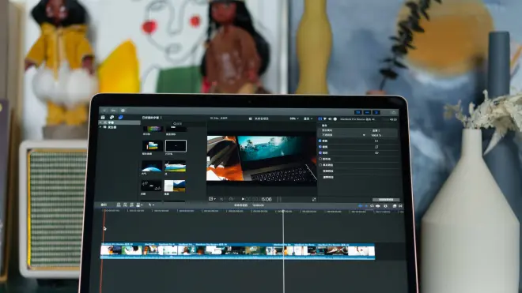
Task: Expand the Generators tree item in sidebar
Action: click(x=100, y=127)
